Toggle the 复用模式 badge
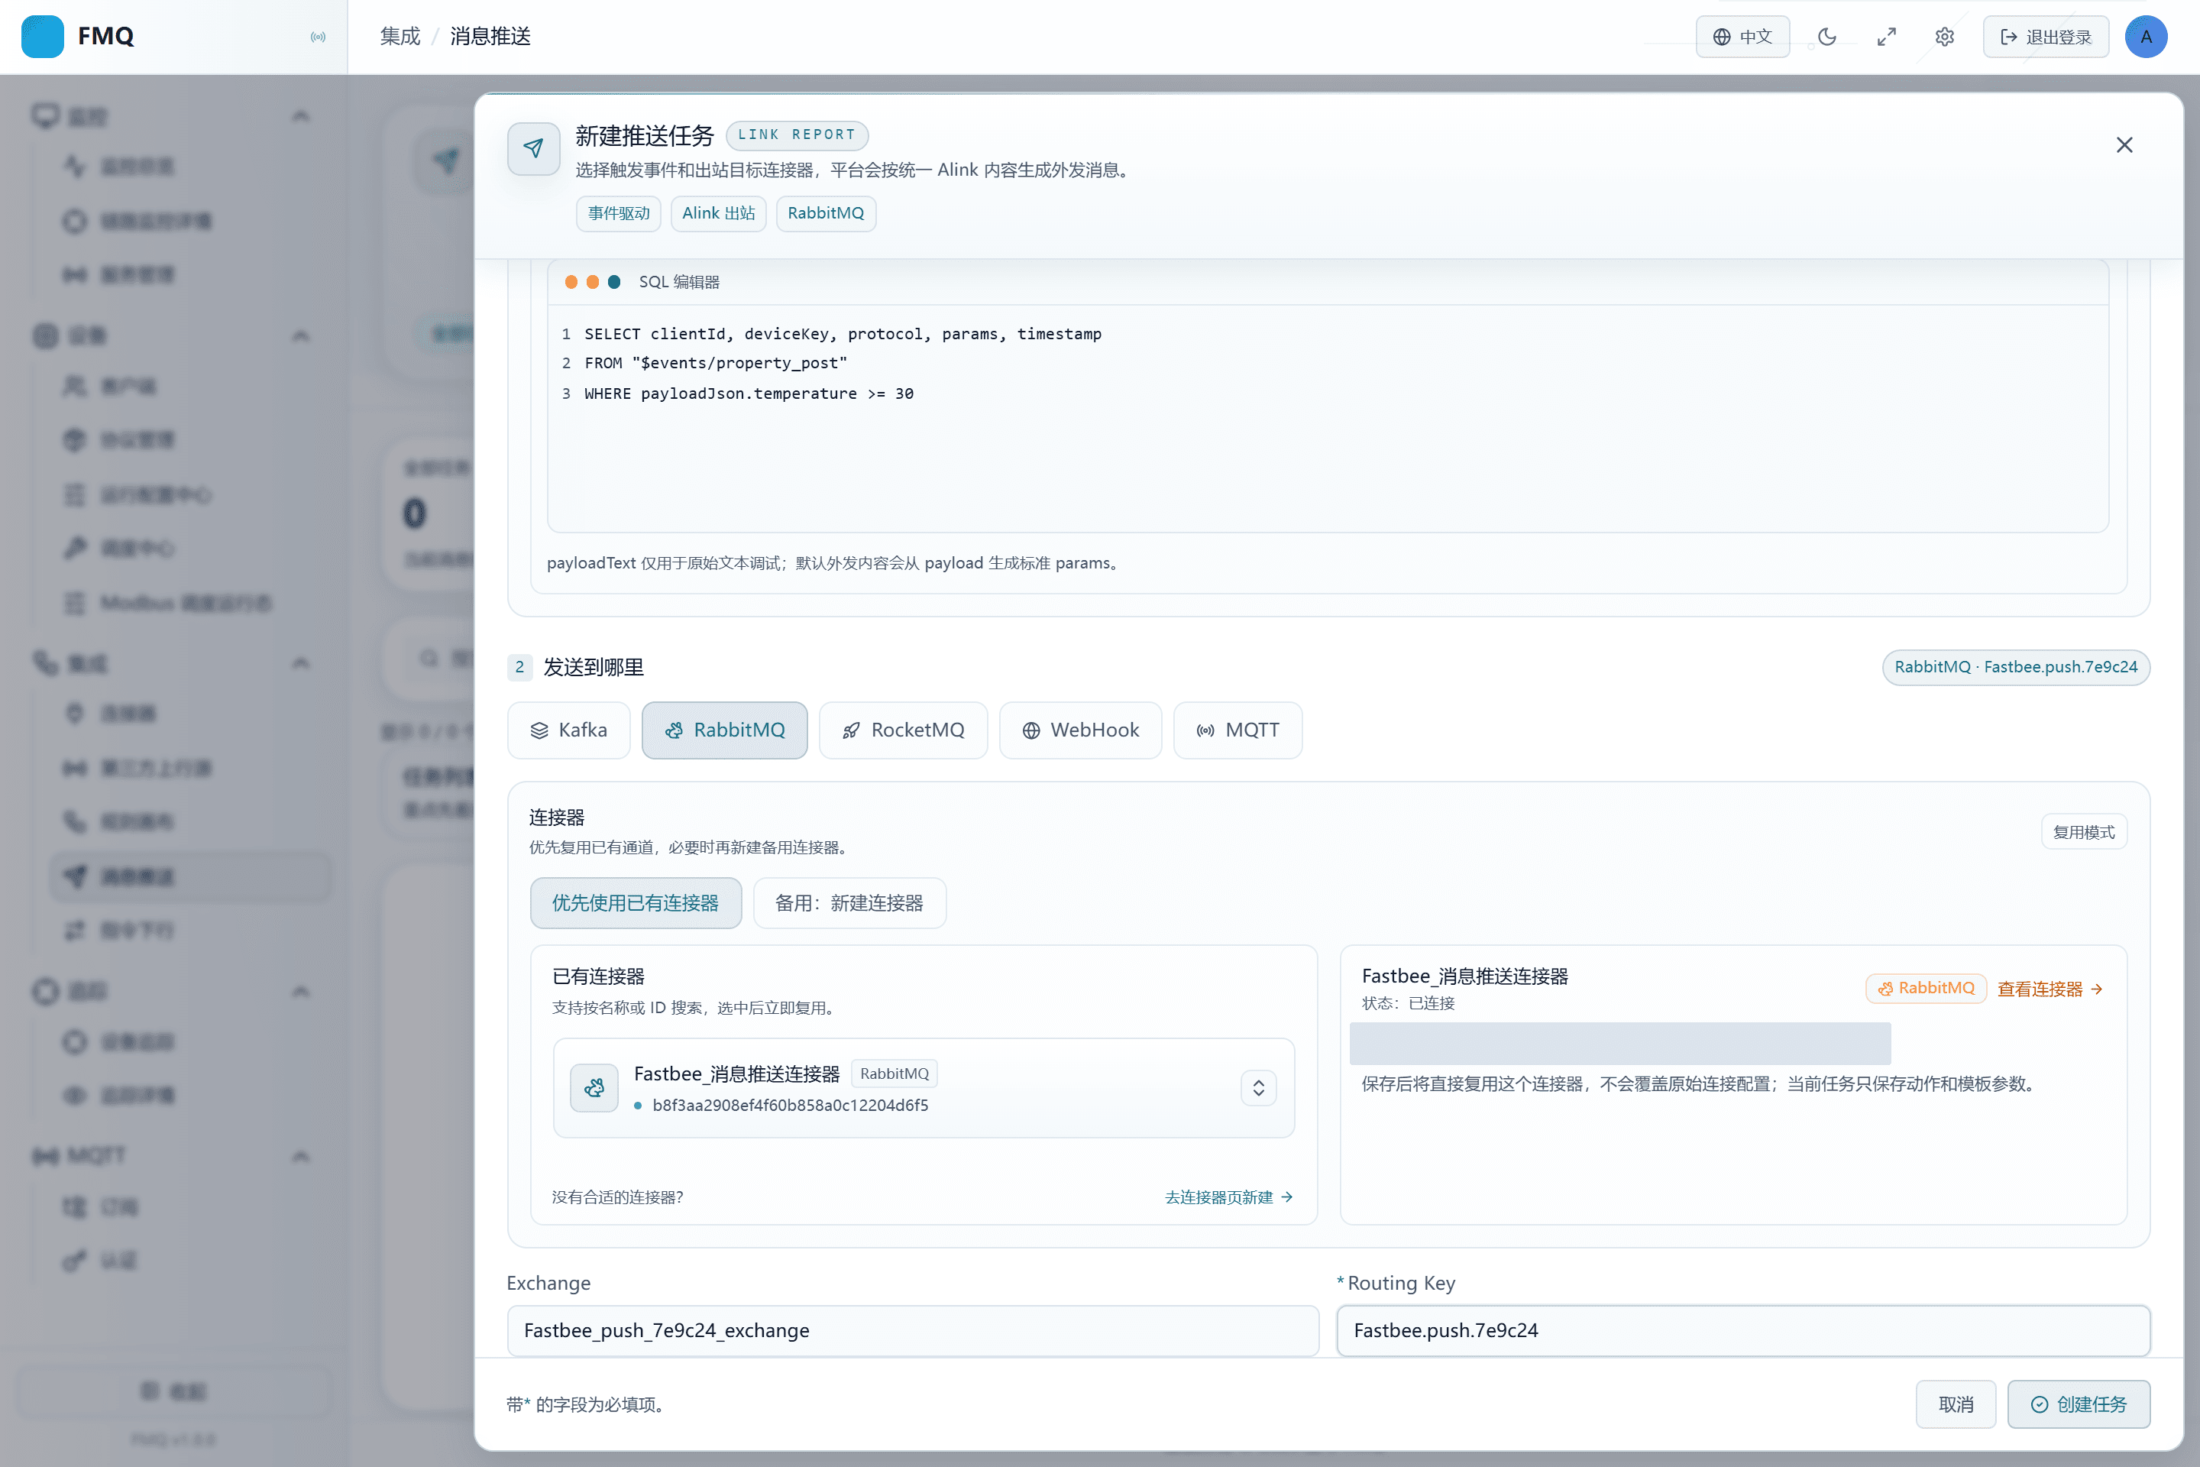Screen dimensions: 2200x1467 pyautogui.click(x=2083, y=832)
